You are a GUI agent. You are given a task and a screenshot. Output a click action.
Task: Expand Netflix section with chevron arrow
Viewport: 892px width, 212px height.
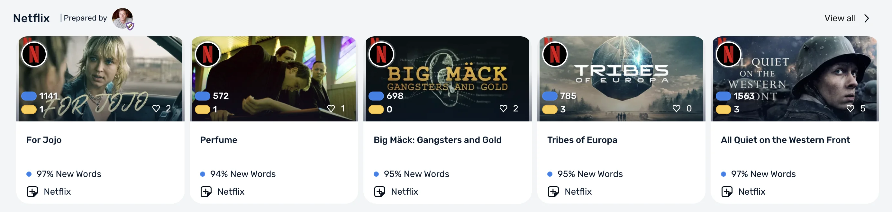coord(867,18)
